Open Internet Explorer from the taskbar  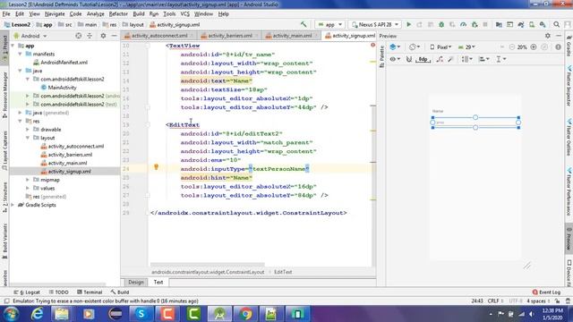click(x=37, y=314)
